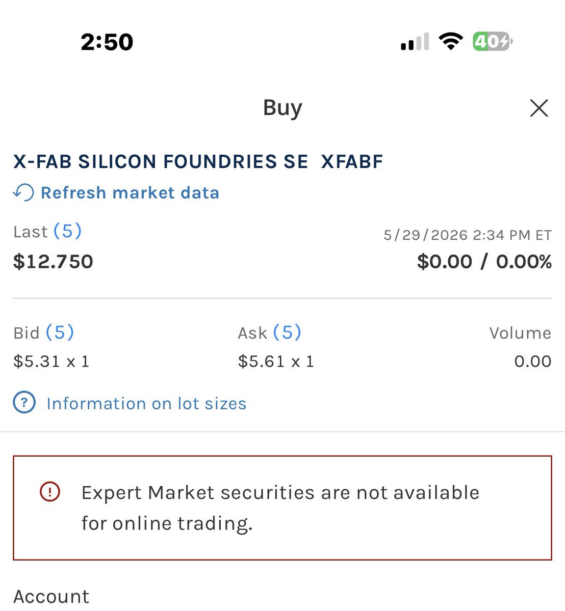This screenshot has width=565, height=611.
Task: Tap the X-FAB Silicon Foundries SE name
Action: [x=161, y=162]
